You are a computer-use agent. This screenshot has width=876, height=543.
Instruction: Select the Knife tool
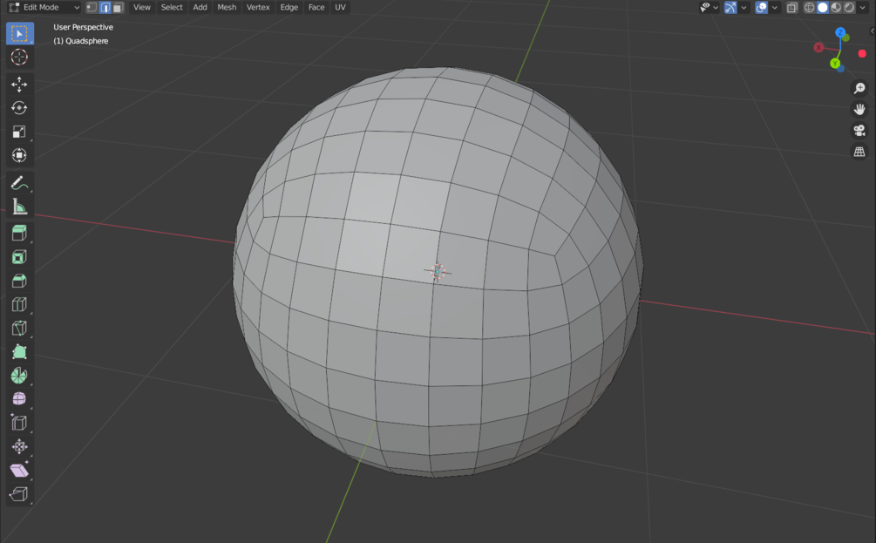19,329
